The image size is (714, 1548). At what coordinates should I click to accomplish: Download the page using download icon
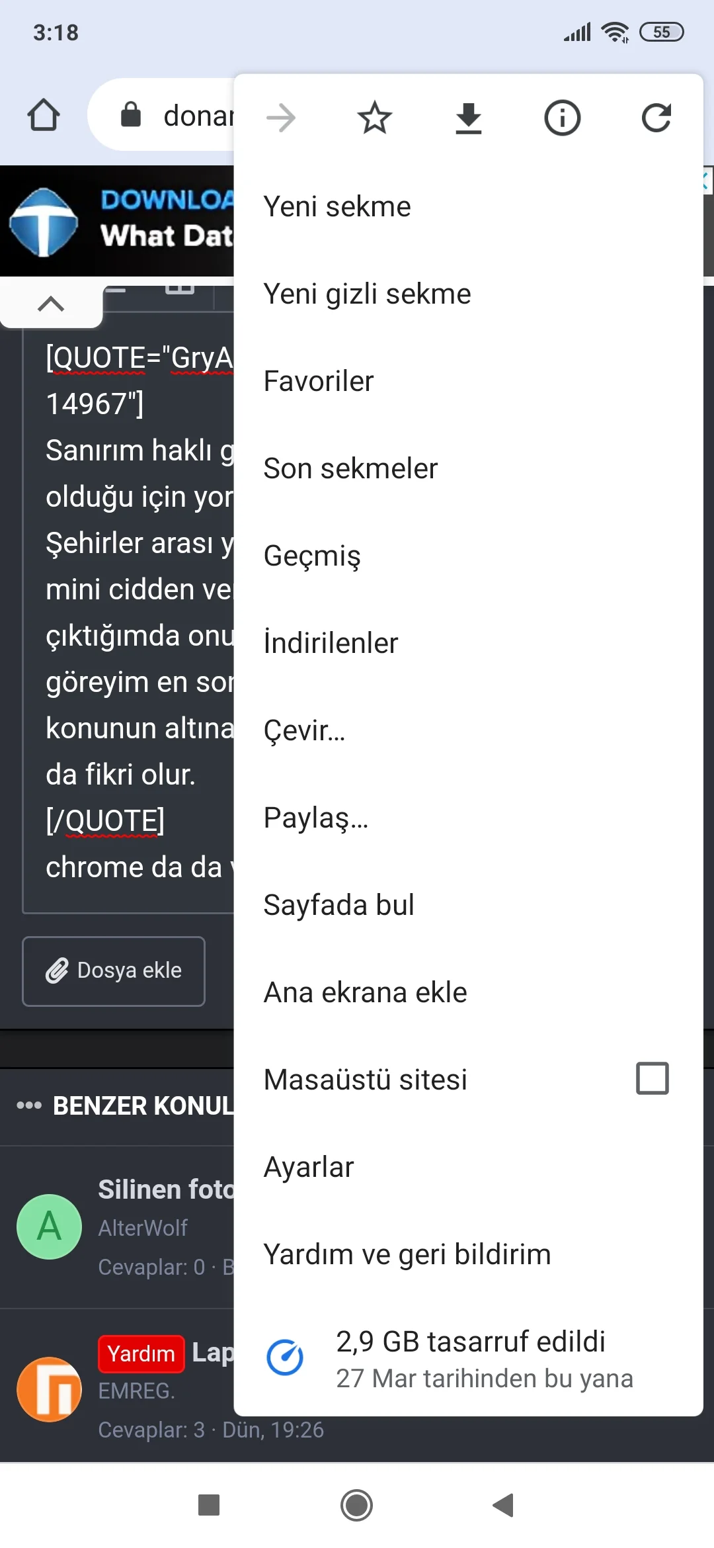coord(469,118)
